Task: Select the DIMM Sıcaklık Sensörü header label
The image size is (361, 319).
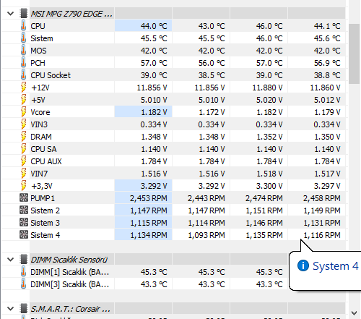Action: pos(69,260)
